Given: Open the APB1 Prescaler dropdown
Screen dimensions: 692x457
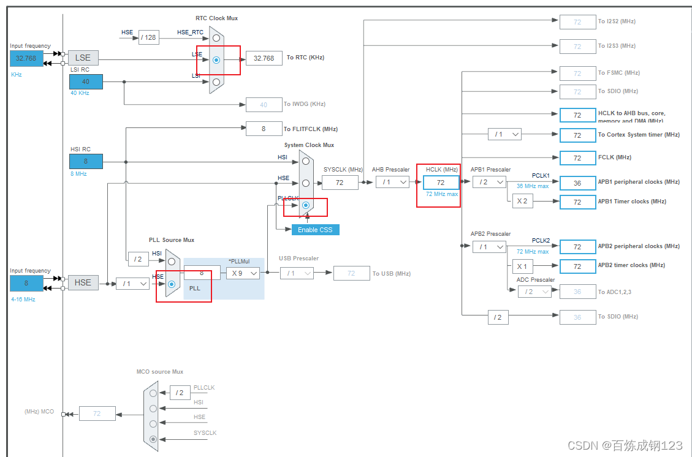Looking at the screenshot, I should pyautogui.click(x=489, y=182).
